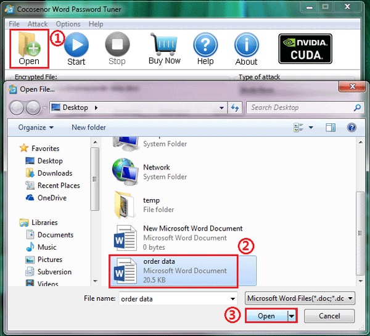Click the 'temp' folder name
The height and width of the screenshot is (336, 370).
(x=151, y=200)
